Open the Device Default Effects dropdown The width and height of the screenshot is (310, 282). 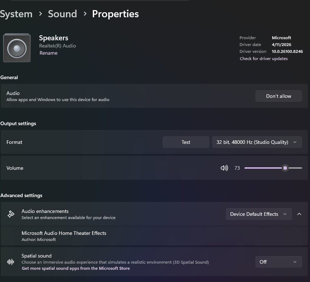(259, 214)
